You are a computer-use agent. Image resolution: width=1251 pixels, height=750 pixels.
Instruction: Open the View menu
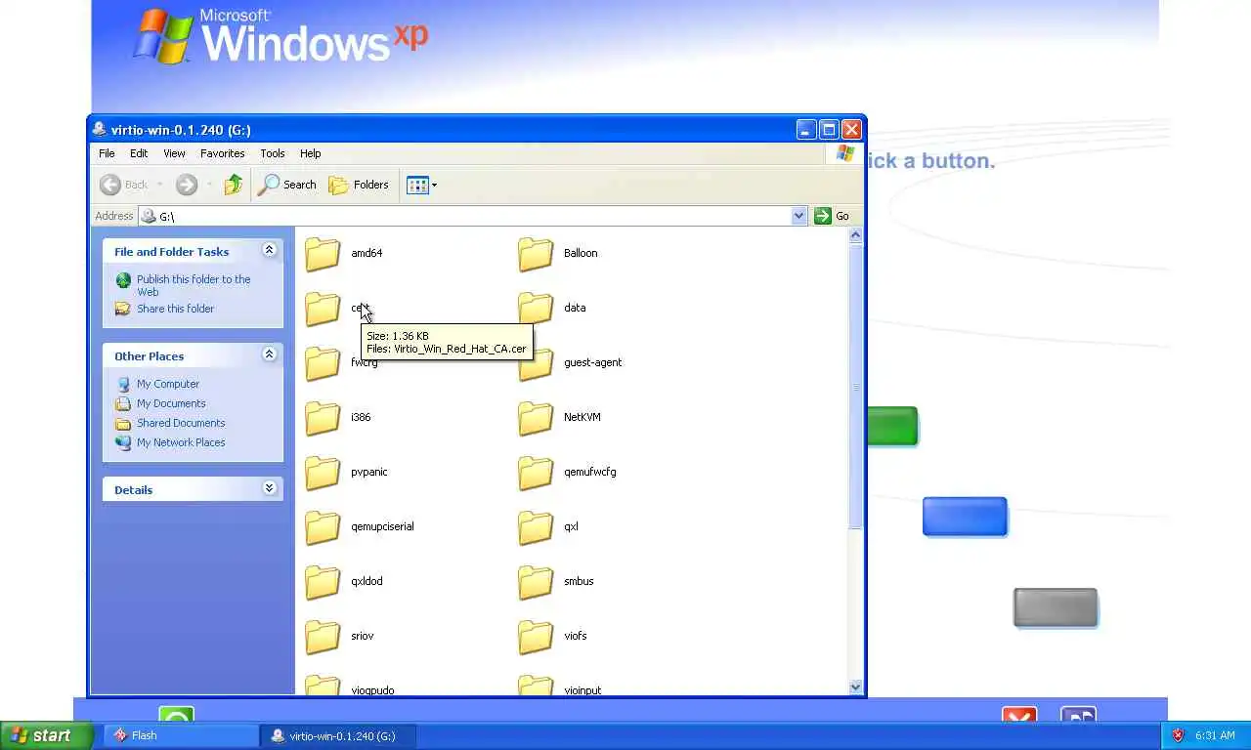[174, 153]
